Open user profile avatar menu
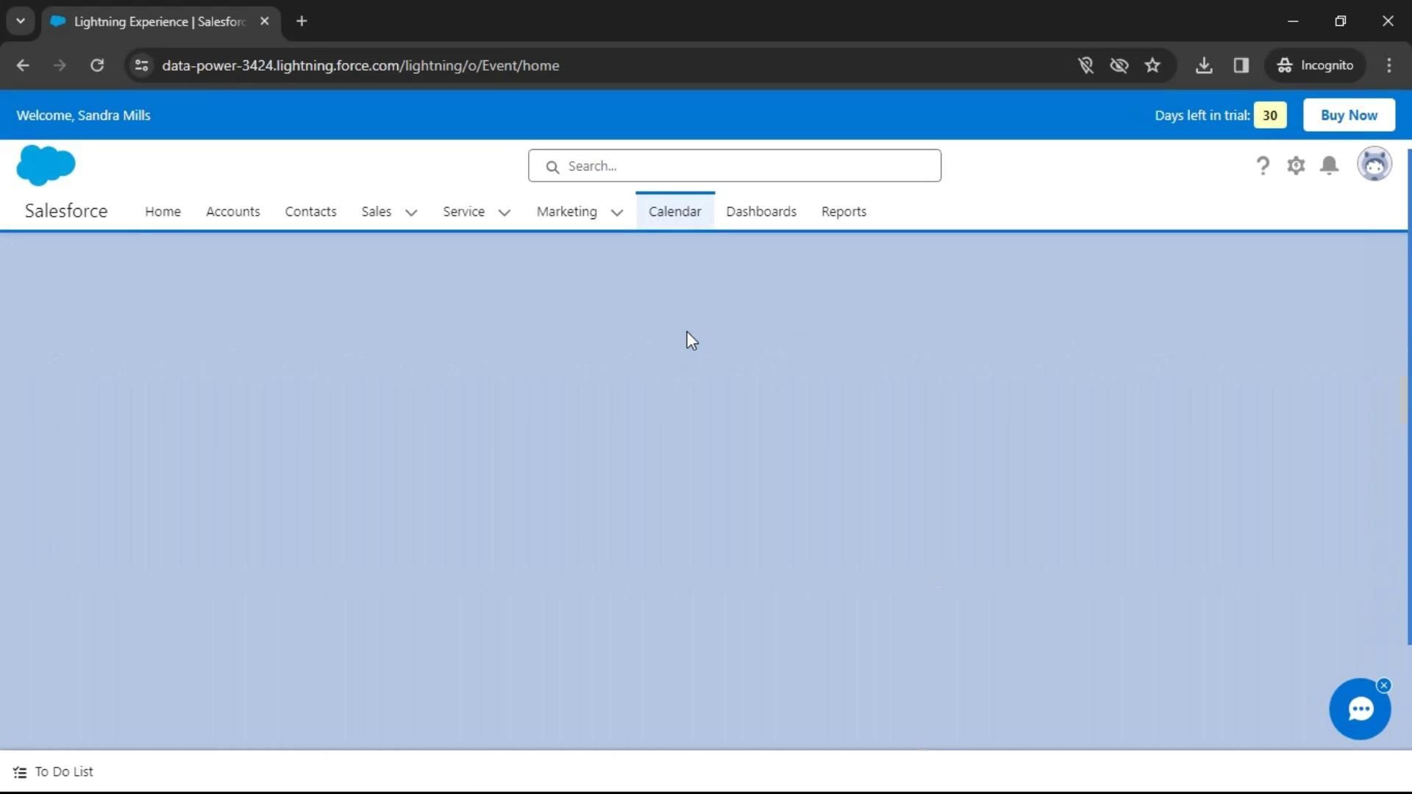Image resolution: width=1412 pixels, height=794 pixels. (x=1374, y=165)
